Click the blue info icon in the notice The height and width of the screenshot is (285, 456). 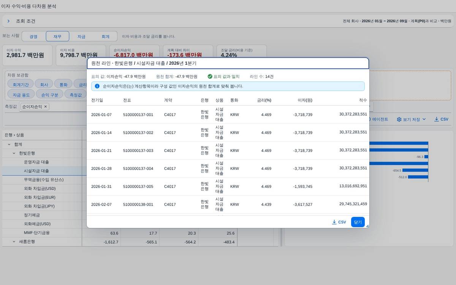point(97,86)
